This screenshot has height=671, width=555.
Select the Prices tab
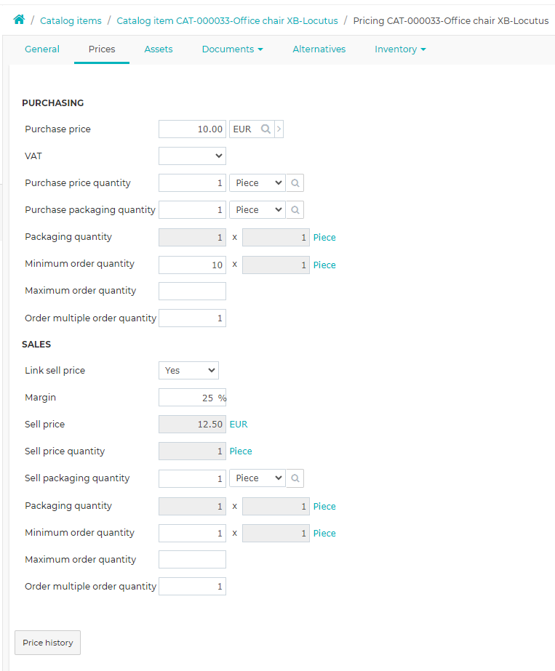coord(102,49)
